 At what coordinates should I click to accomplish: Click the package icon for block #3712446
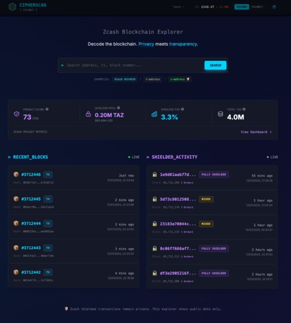[x=16, y=175]
